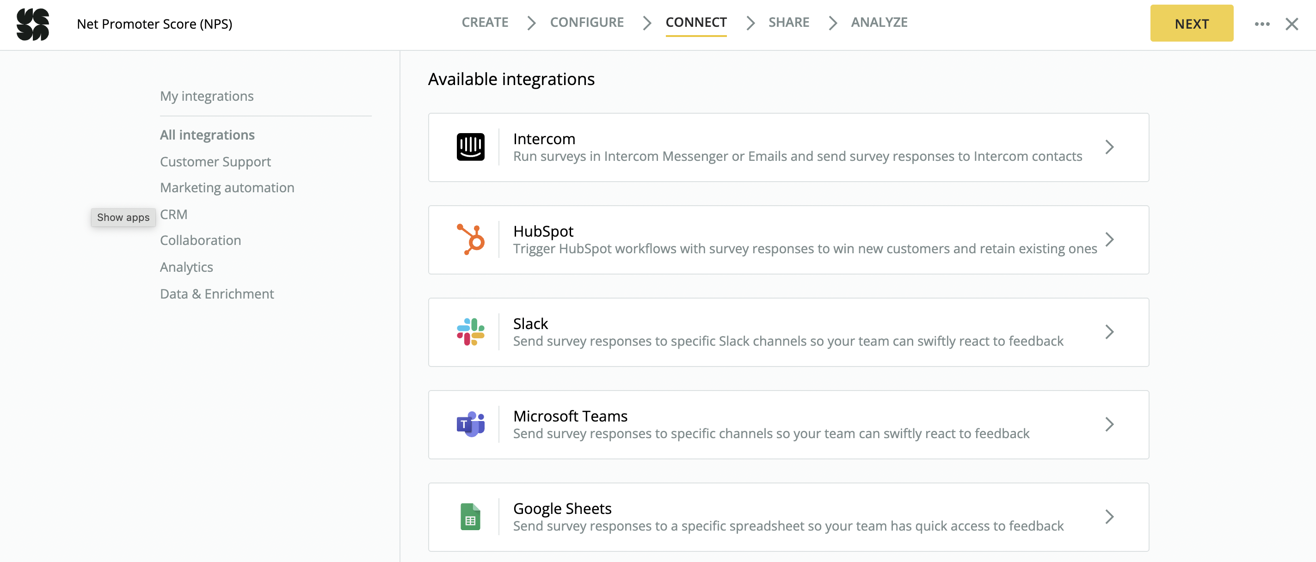This screenshot has height=562, width=1316.
Task: Go to the SHARE step
Action: [788, 23]
